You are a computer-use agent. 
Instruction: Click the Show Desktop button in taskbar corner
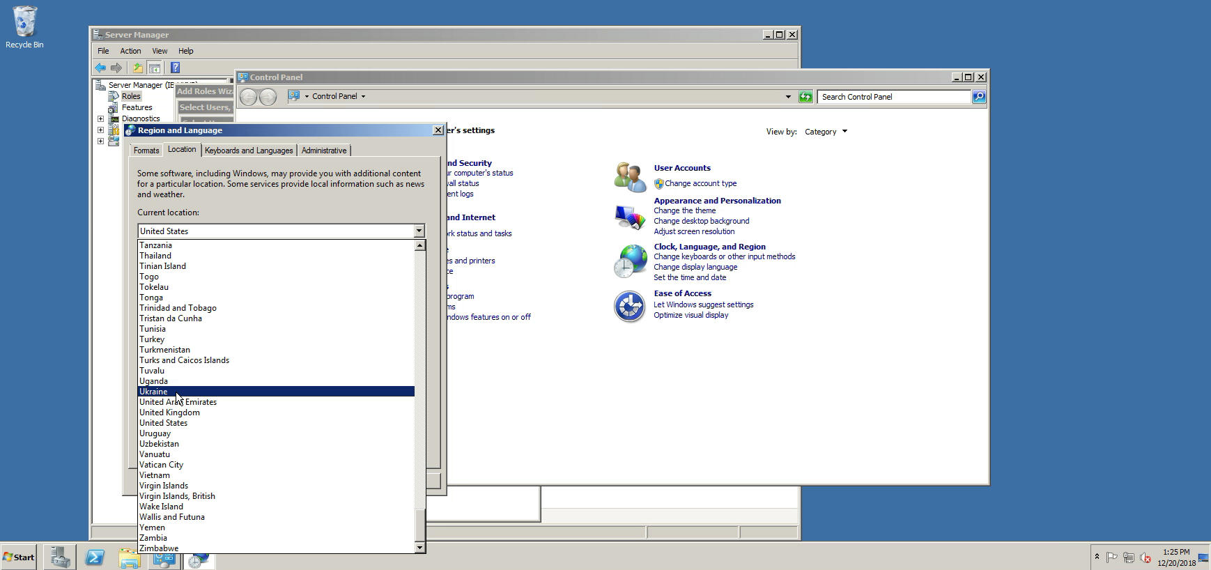click(1203, 557)
